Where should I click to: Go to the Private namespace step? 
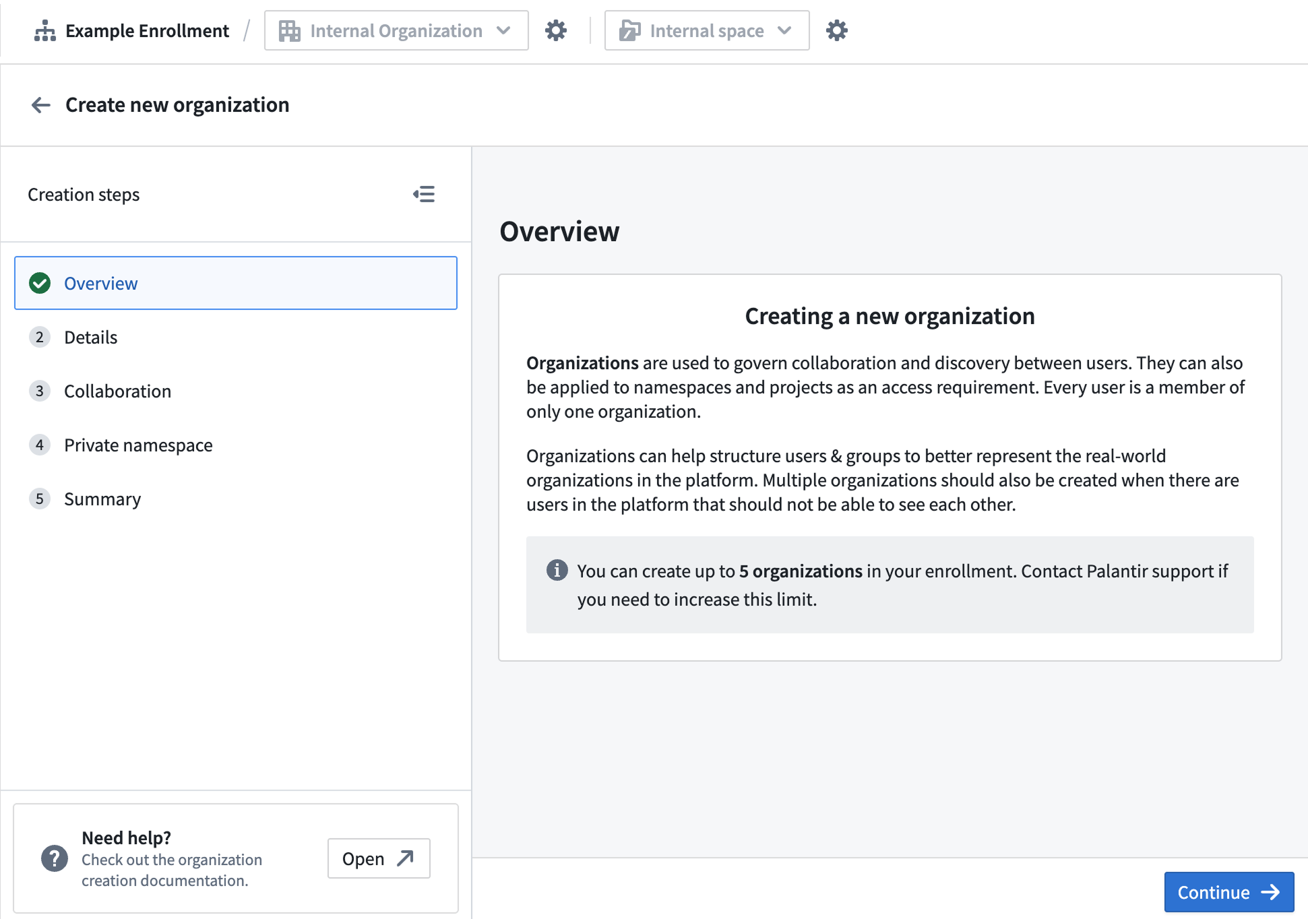point(236,445)
